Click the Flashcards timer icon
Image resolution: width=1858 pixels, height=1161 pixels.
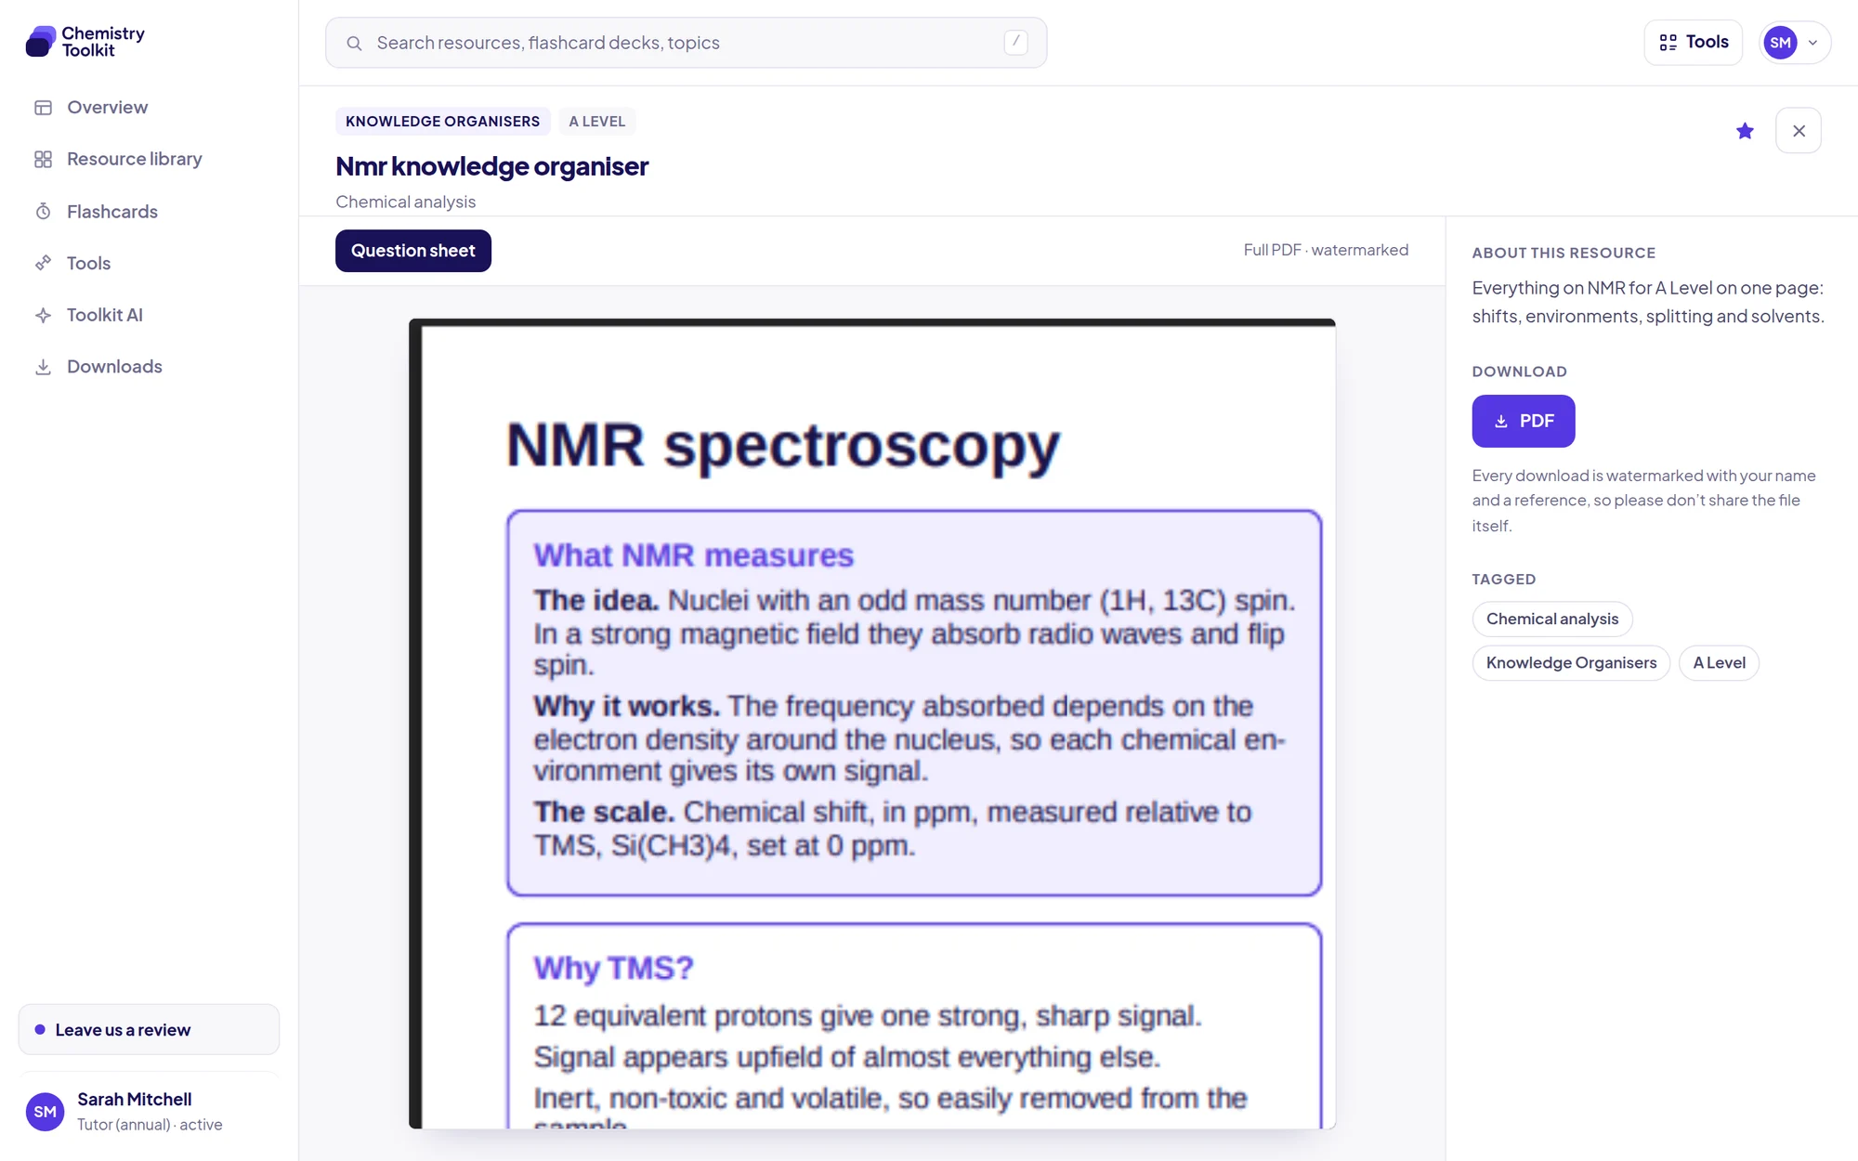(43, 212)
